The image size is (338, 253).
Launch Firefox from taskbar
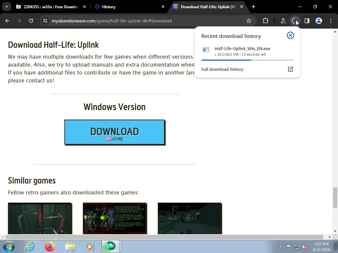point(50,246)
